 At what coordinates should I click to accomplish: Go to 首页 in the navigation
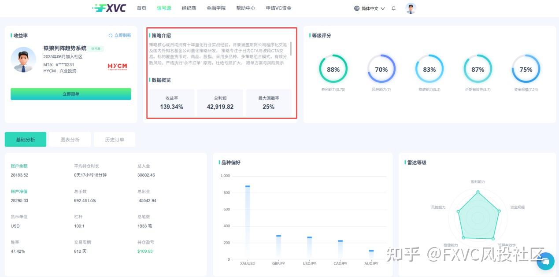tap(141, 8)
